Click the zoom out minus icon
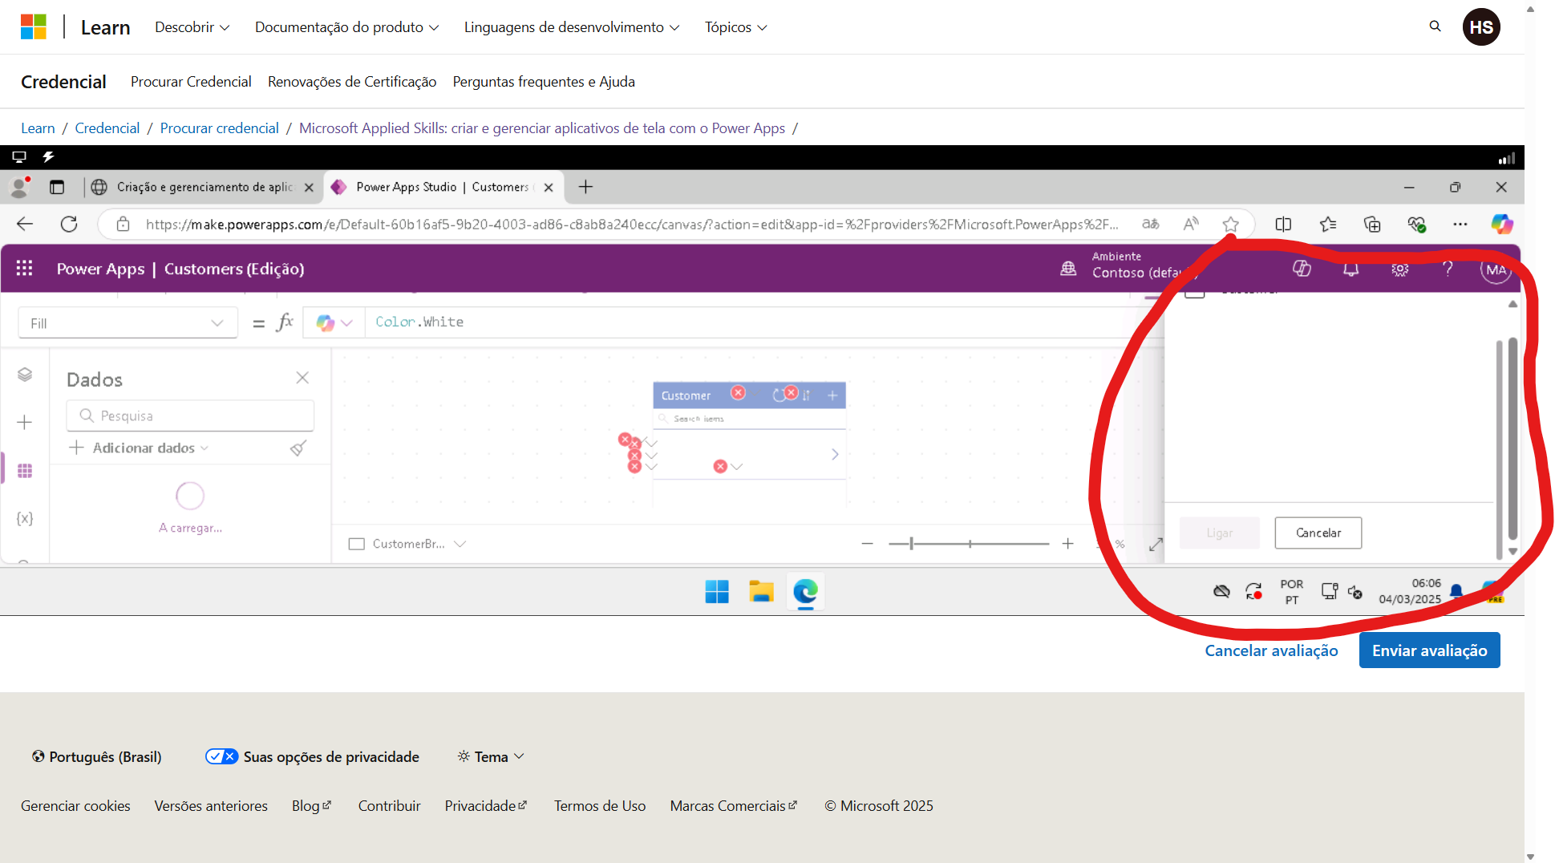 (867, 544)
